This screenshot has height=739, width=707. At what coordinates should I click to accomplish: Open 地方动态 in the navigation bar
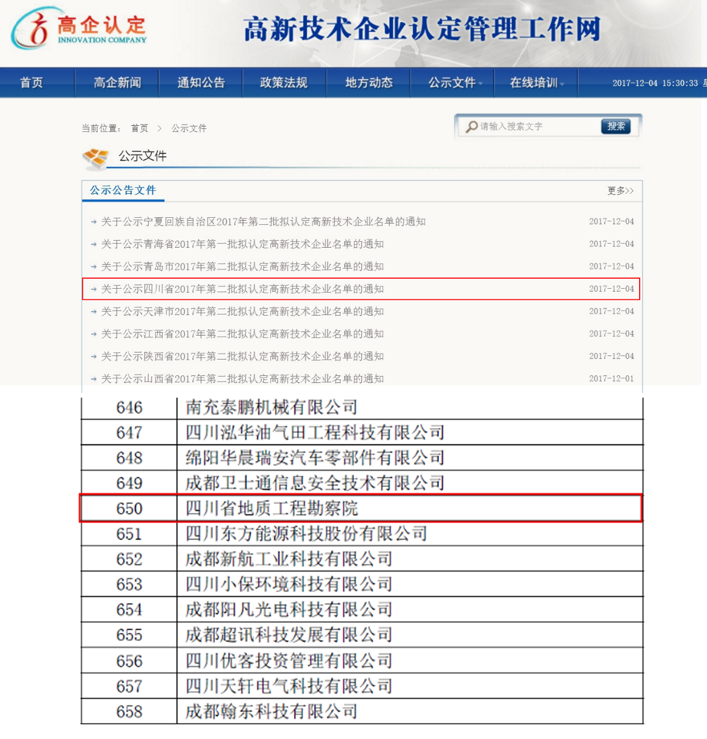[x=369, y=83]
